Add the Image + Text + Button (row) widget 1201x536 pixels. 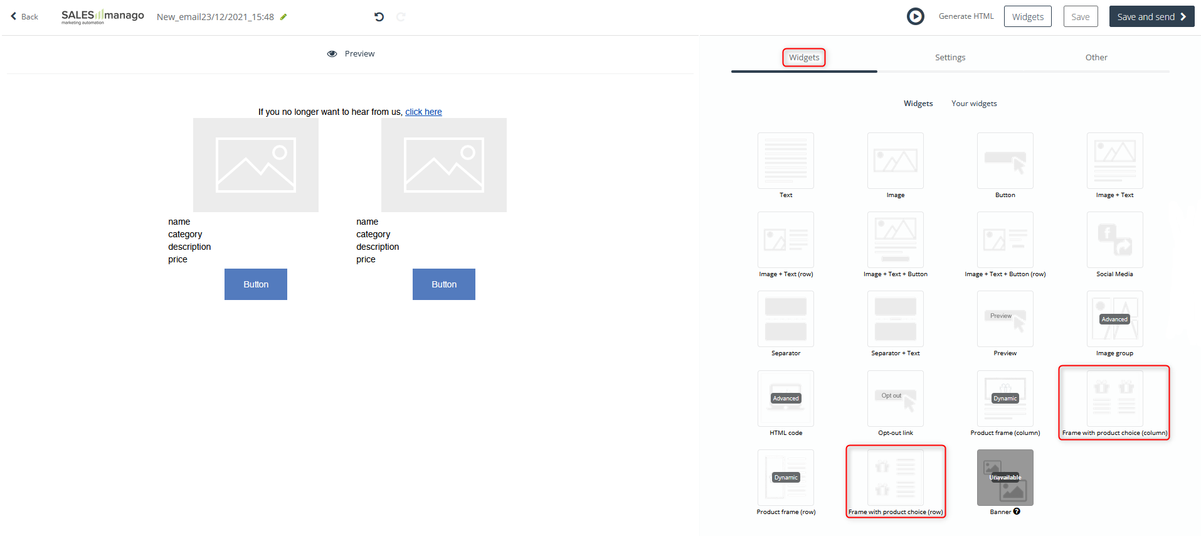[1005, 240]
